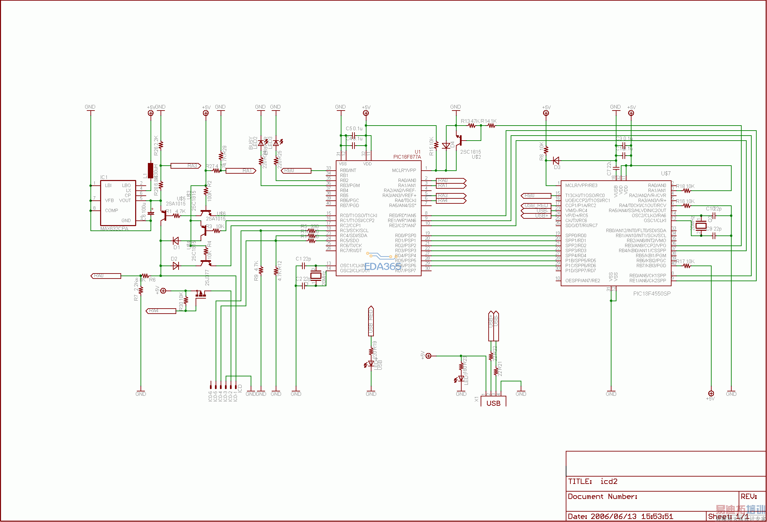Screen dimensions: 767x522
Task: Select the MAX632CPA IC1 component
Action: pyautogui.click(x=118, y=203)
